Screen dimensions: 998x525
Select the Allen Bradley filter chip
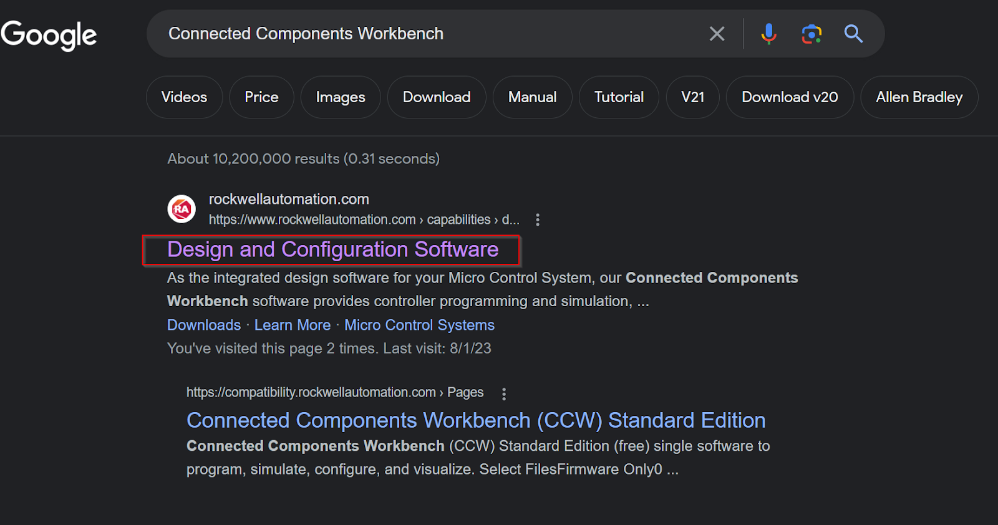coord(919,97)
